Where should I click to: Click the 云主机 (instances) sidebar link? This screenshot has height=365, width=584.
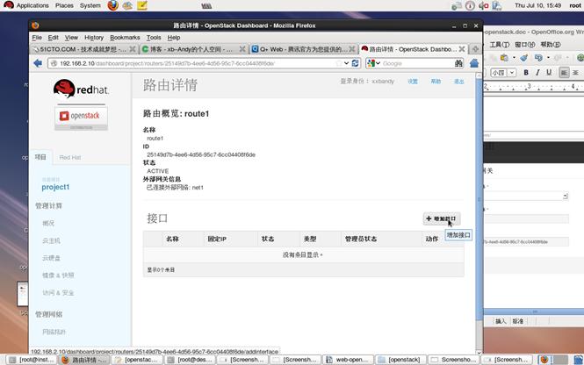pos(52,240)
